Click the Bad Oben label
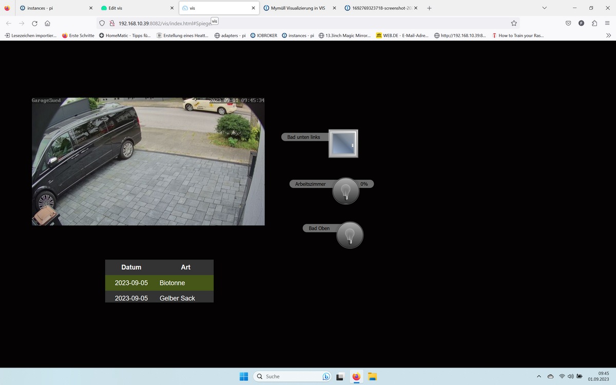This screenshot has width=616, height=385. click(319, 228)
